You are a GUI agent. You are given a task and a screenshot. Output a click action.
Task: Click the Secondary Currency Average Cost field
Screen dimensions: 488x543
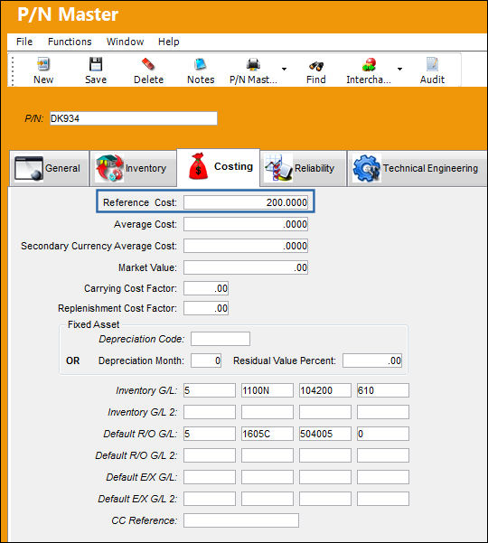pyautogui.click(x=246, y=246)
